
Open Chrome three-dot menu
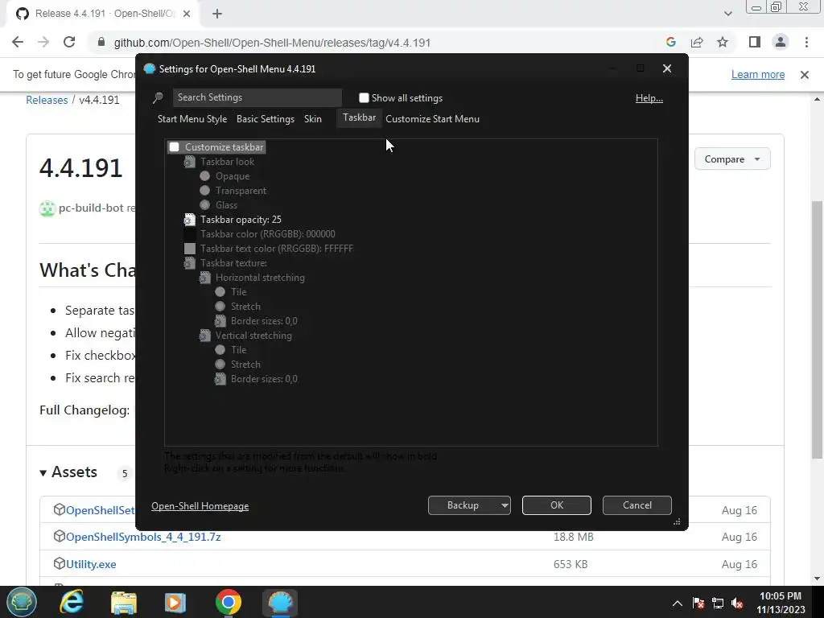pyautogui.click(x=806, y=42)
